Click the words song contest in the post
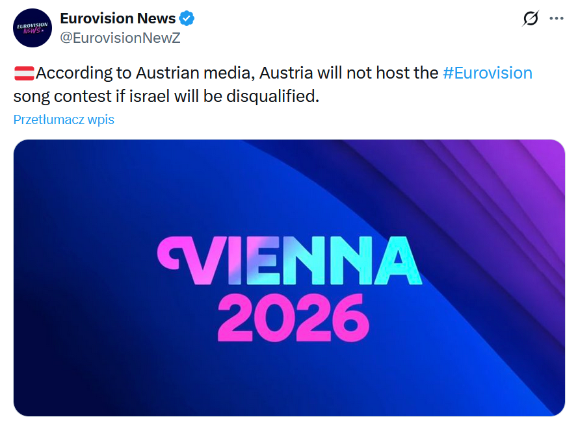The width and height of the screenshot is (578, 426). pyautogui.click(x=60, y=97)
